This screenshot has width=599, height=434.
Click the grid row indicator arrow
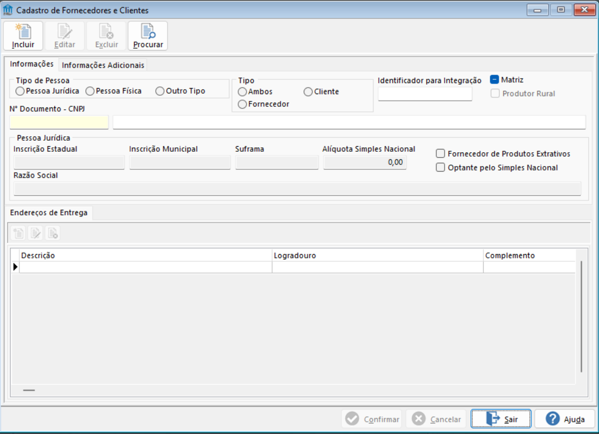16,267
